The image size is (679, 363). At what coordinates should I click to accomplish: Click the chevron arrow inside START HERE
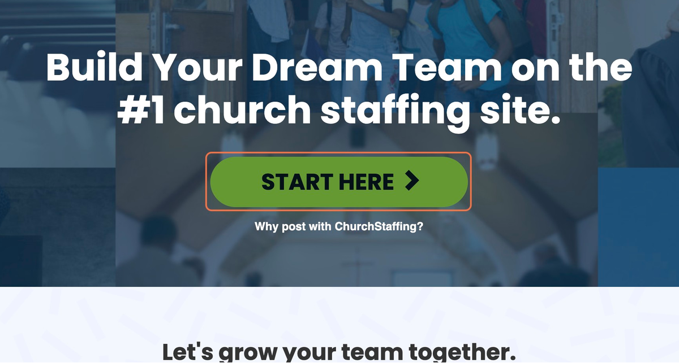412,181
